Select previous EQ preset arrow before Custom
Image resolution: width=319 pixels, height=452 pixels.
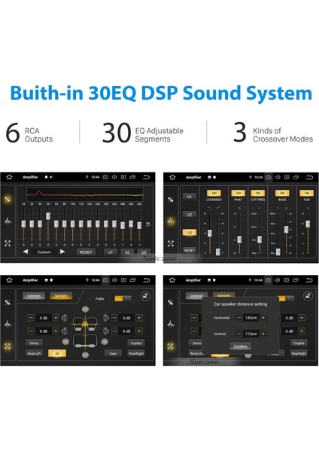click(26, 252)
